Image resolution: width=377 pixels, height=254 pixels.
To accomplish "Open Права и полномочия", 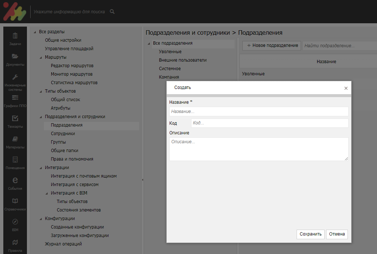I will tap(72, 159).
